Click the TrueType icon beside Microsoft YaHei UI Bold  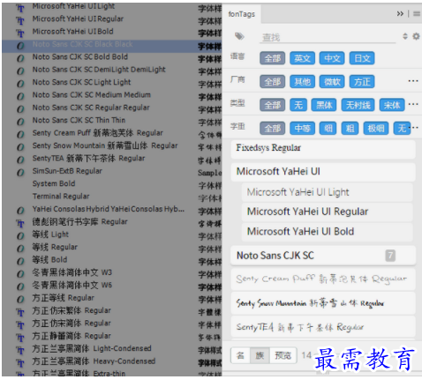[x=20, y=33]
